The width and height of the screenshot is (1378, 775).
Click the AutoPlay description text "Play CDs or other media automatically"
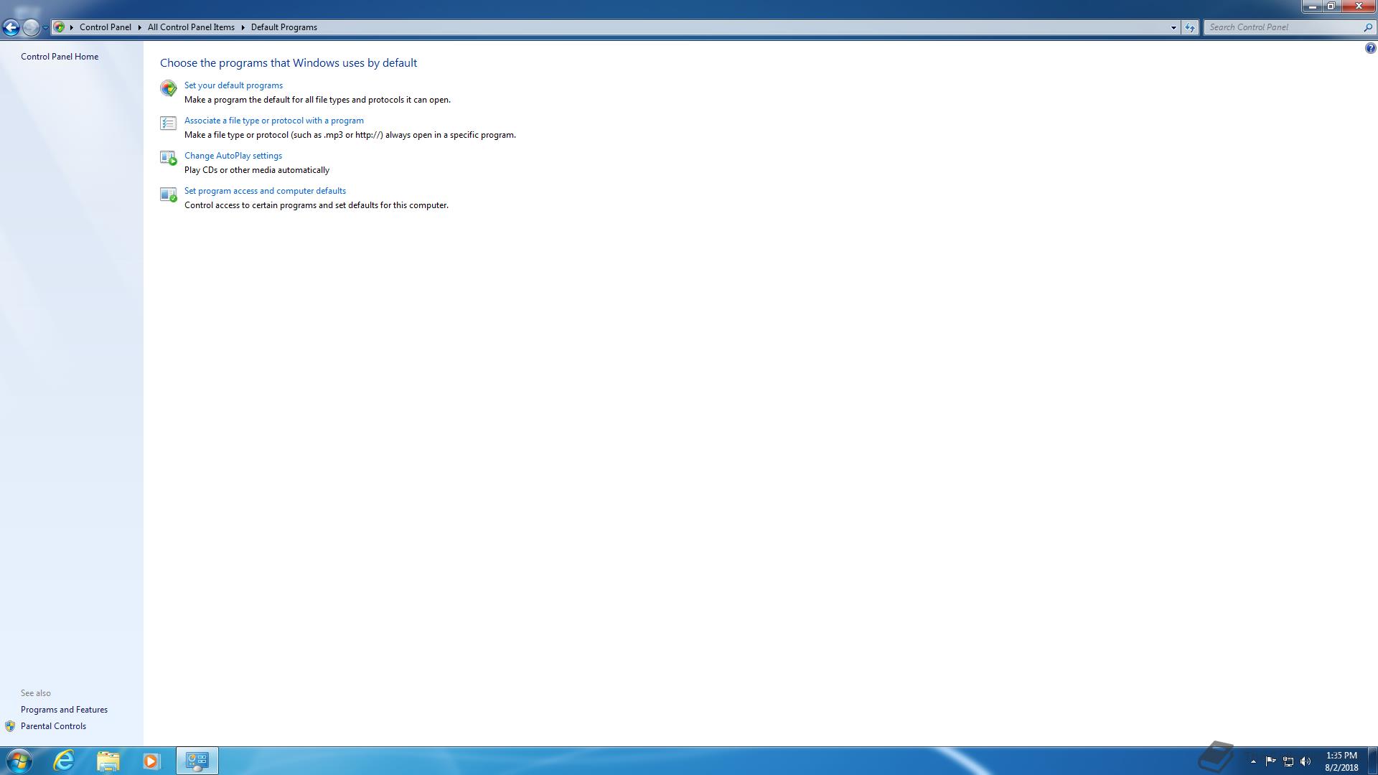pyautogui.click(x=257, y=170)
